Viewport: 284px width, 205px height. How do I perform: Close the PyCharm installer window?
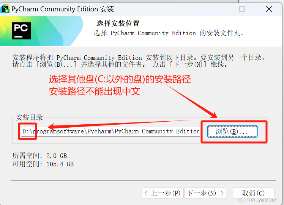pyautogui.click(x=269, y=9)
